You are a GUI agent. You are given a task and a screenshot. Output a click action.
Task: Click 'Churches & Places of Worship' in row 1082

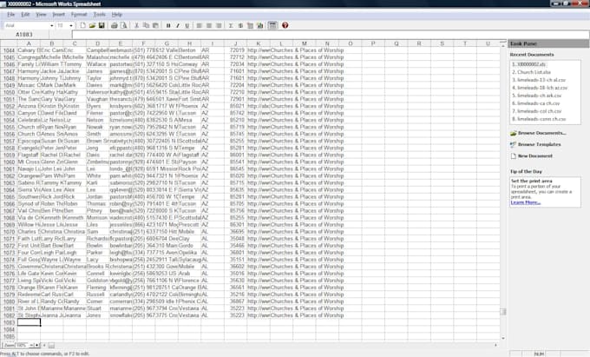click(x=307, y=315)
